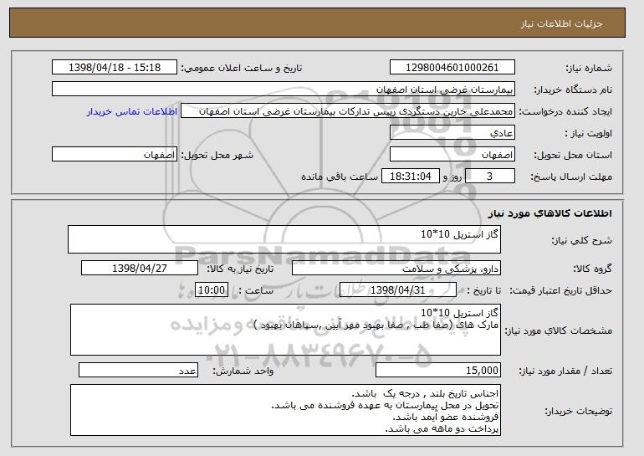The width and height of the screenshot is (644, 456).
Task: Select the priority field showing عادی
Action: (x=452, y=133)
